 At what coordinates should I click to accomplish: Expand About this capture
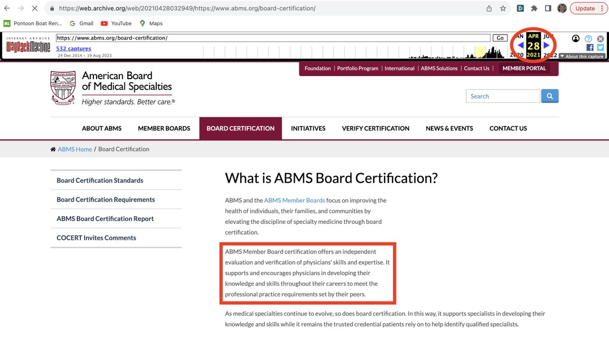tap(582, 56)
